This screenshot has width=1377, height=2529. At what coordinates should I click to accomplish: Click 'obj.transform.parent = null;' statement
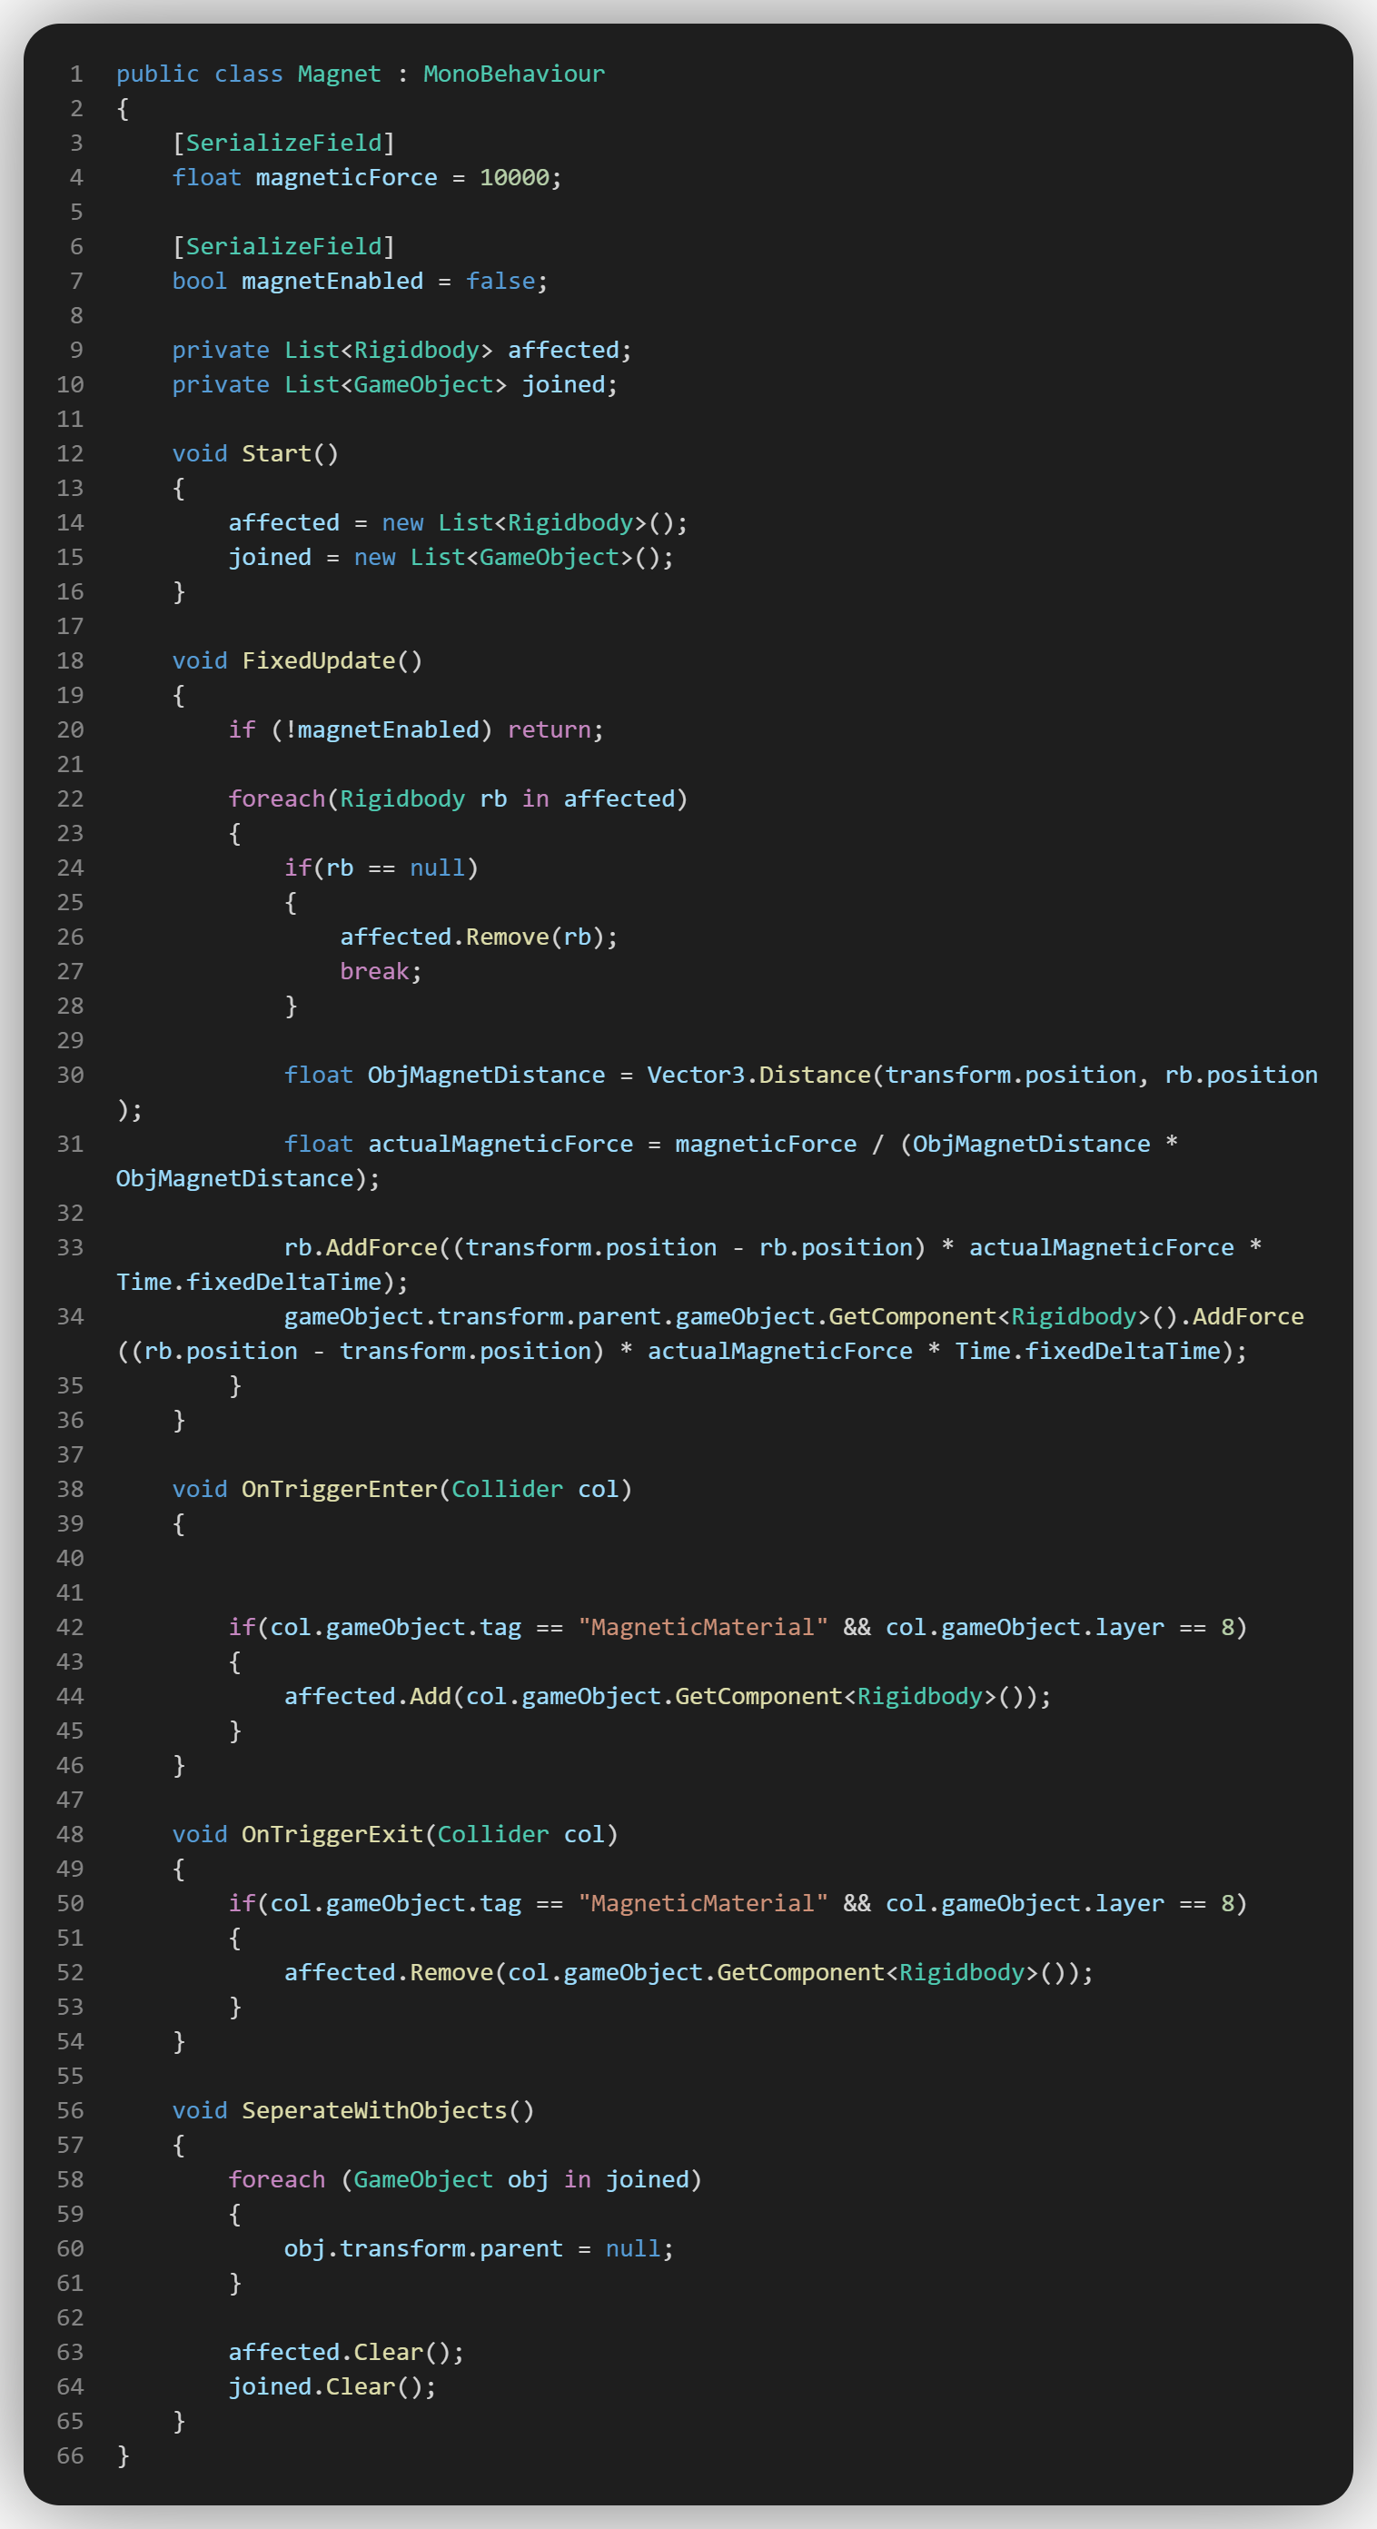479,2249
